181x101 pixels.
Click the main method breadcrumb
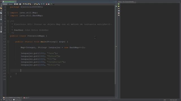(26, 98)
